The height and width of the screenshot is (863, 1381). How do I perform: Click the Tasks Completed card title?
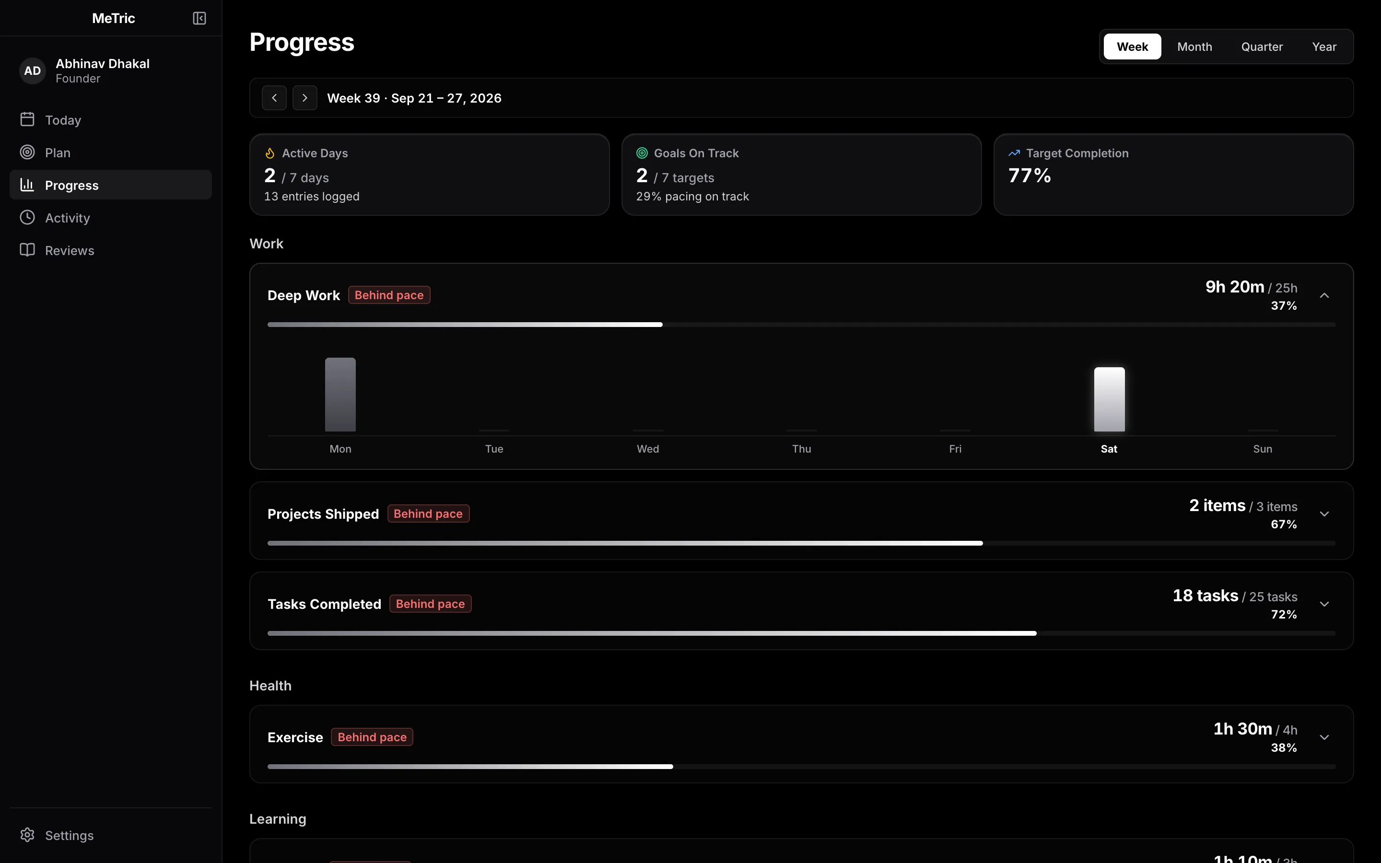[324, 604]
